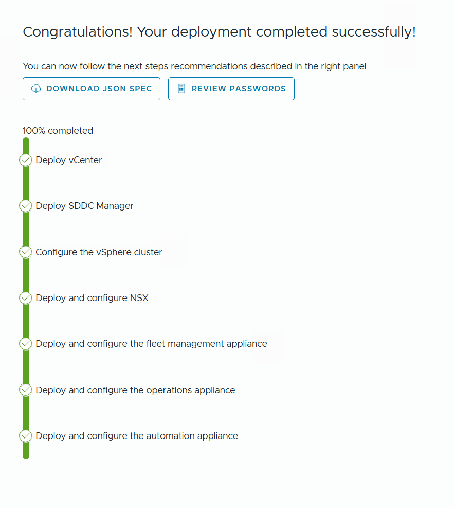Click the checkmark icon beside Deploy SDDC Manager

click(x=26, y=206)
